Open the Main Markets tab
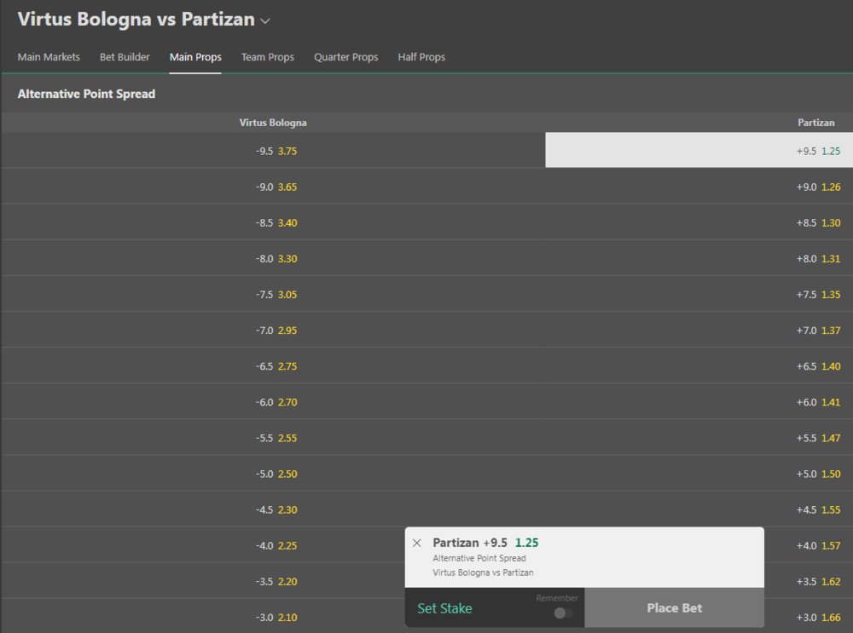853x633 pixels. 49,57
